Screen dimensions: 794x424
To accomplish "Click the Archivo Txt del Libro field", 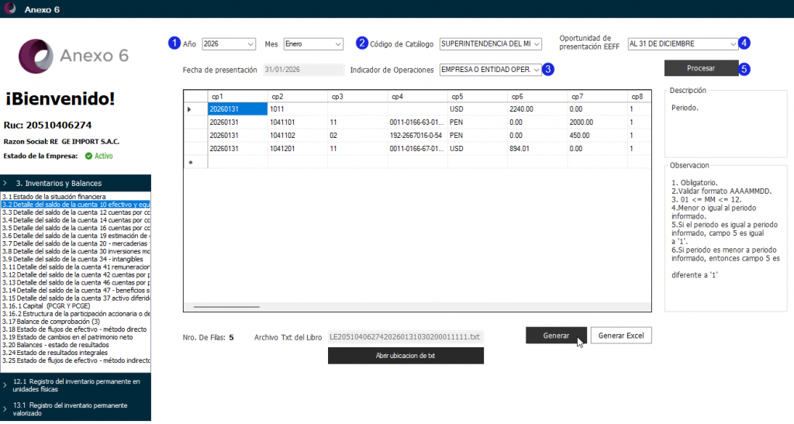I will click(406, 337).
